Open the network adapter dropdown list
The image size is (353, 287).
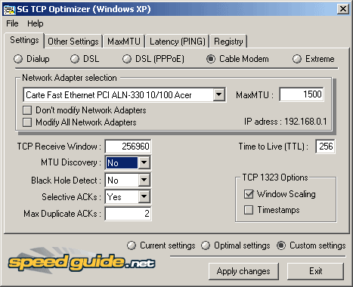pos(218,94)
